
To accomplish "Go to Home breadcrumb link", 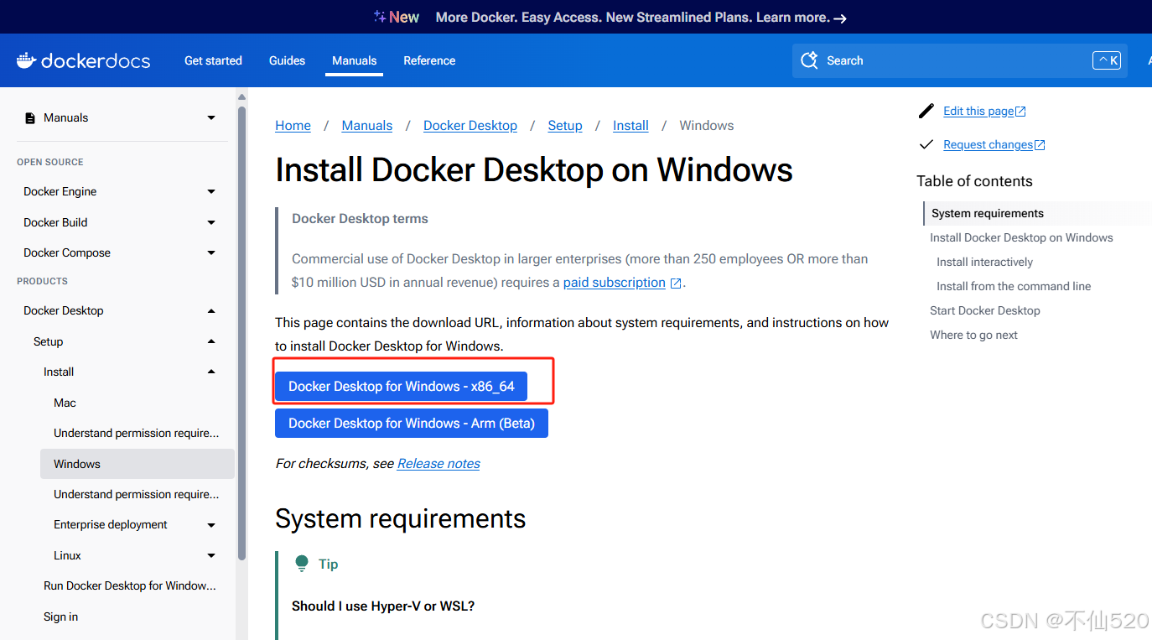I will tap(293, 126).
